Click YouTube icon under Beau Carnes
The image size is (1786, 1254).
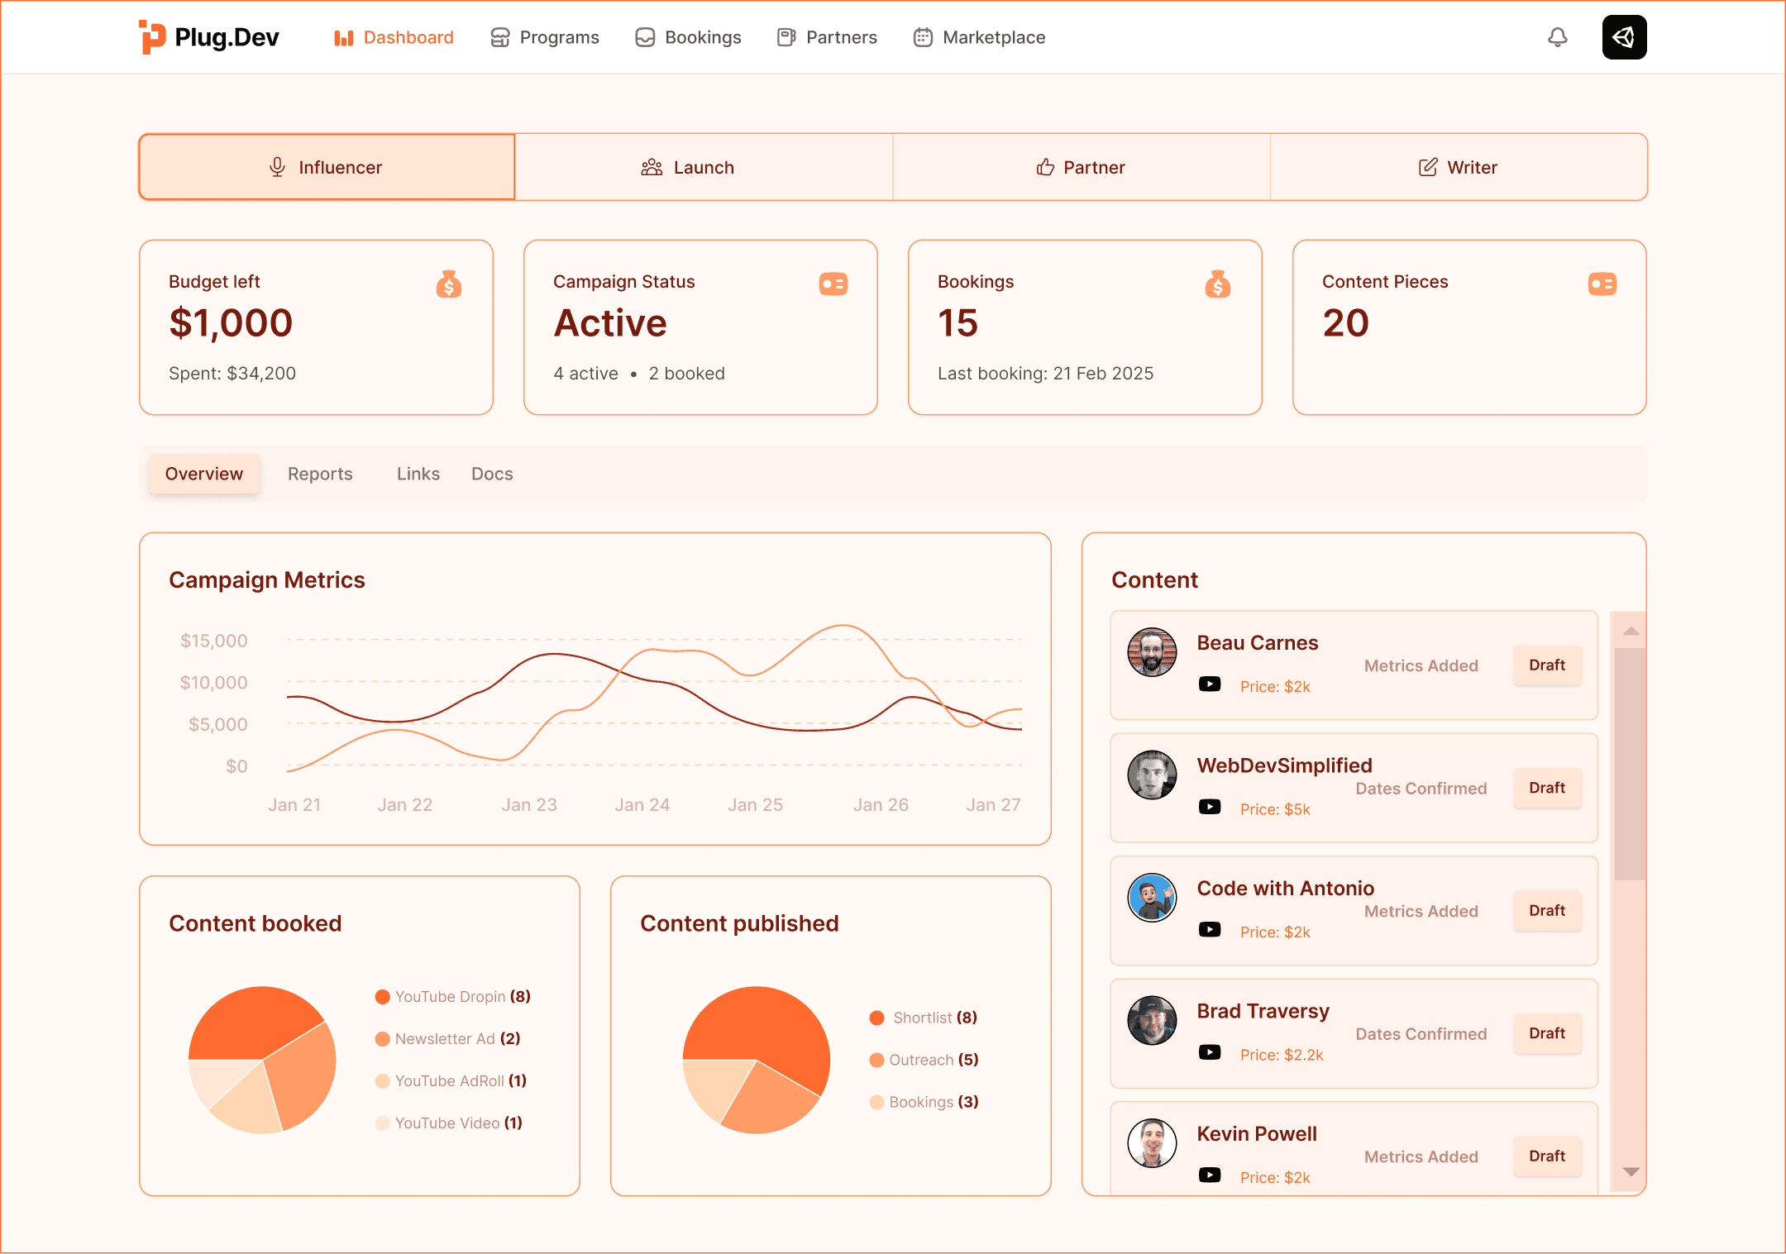click(x=1210, y=684)
